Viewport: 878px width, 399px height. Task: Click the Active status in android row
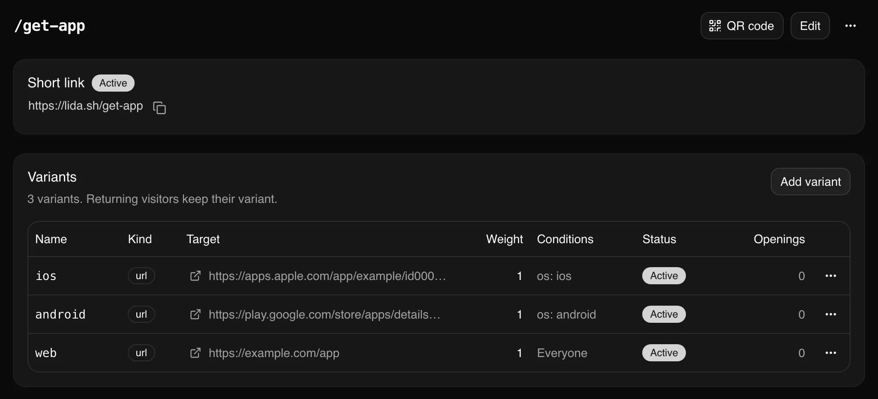tap(664, 314)
